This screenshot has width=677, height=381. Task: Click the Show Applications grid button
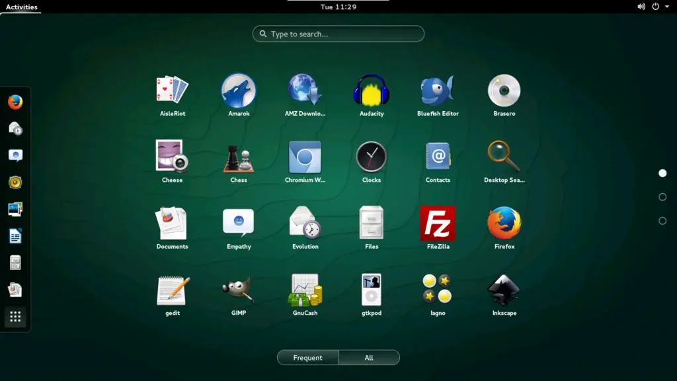pos(15,317)
